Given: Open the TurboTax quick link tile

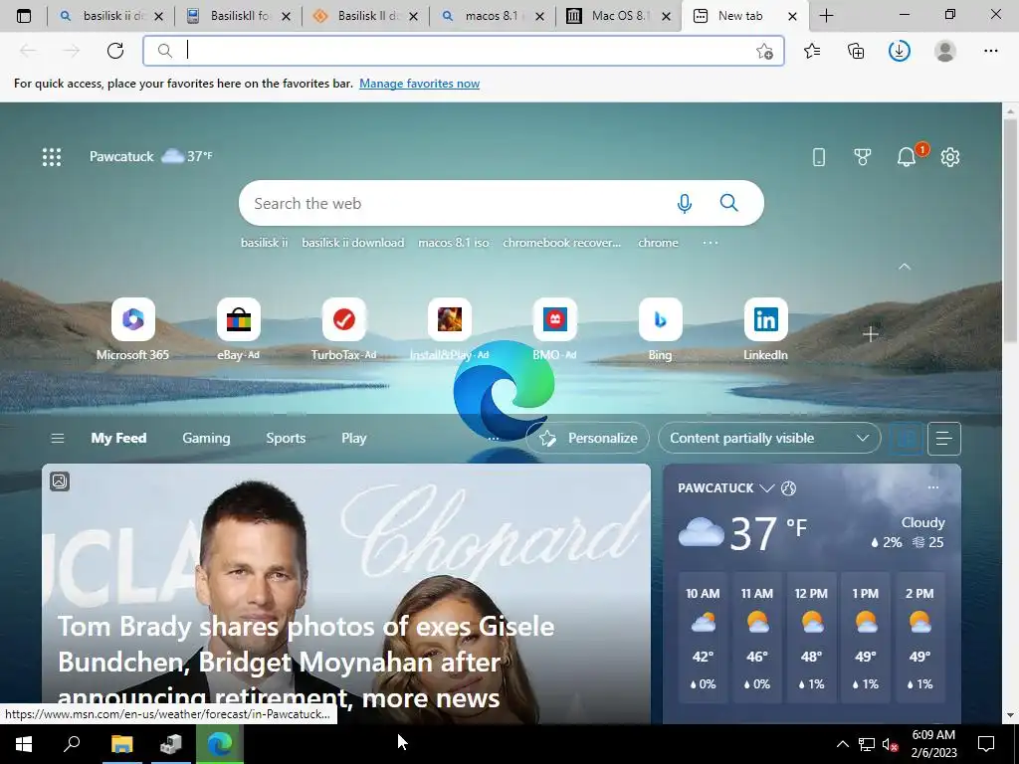Looking at the screenshot, I should 343,329.
